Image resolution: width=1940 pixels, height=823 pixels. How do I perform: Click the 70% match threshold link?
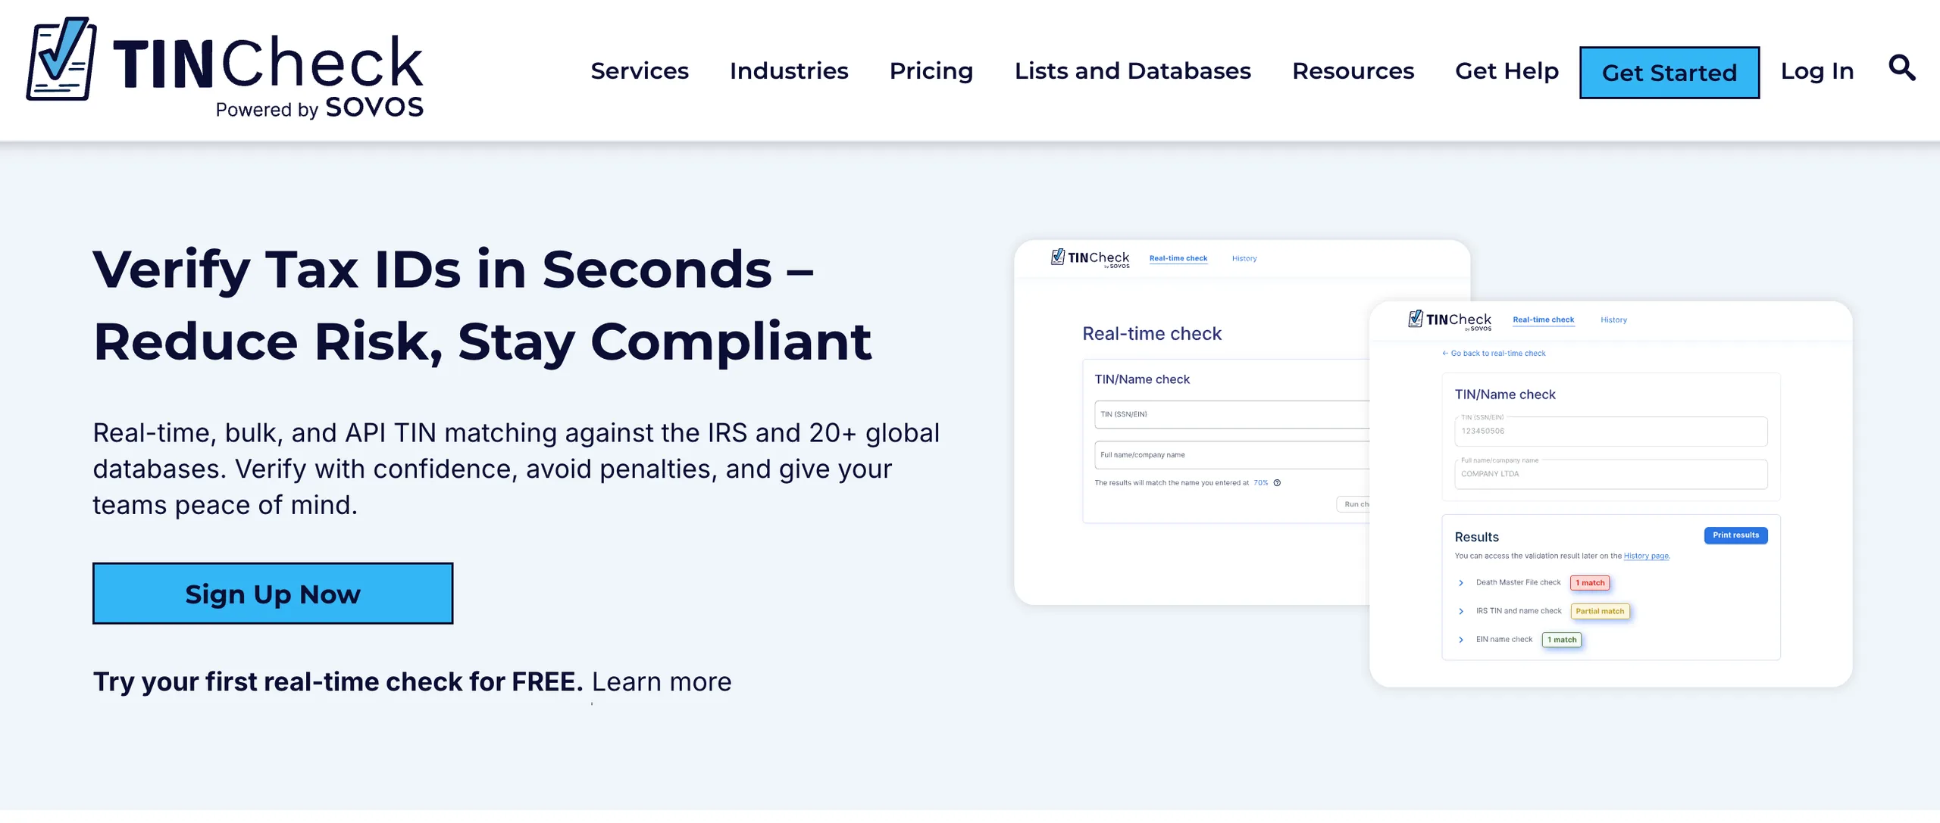point(1260,483)
